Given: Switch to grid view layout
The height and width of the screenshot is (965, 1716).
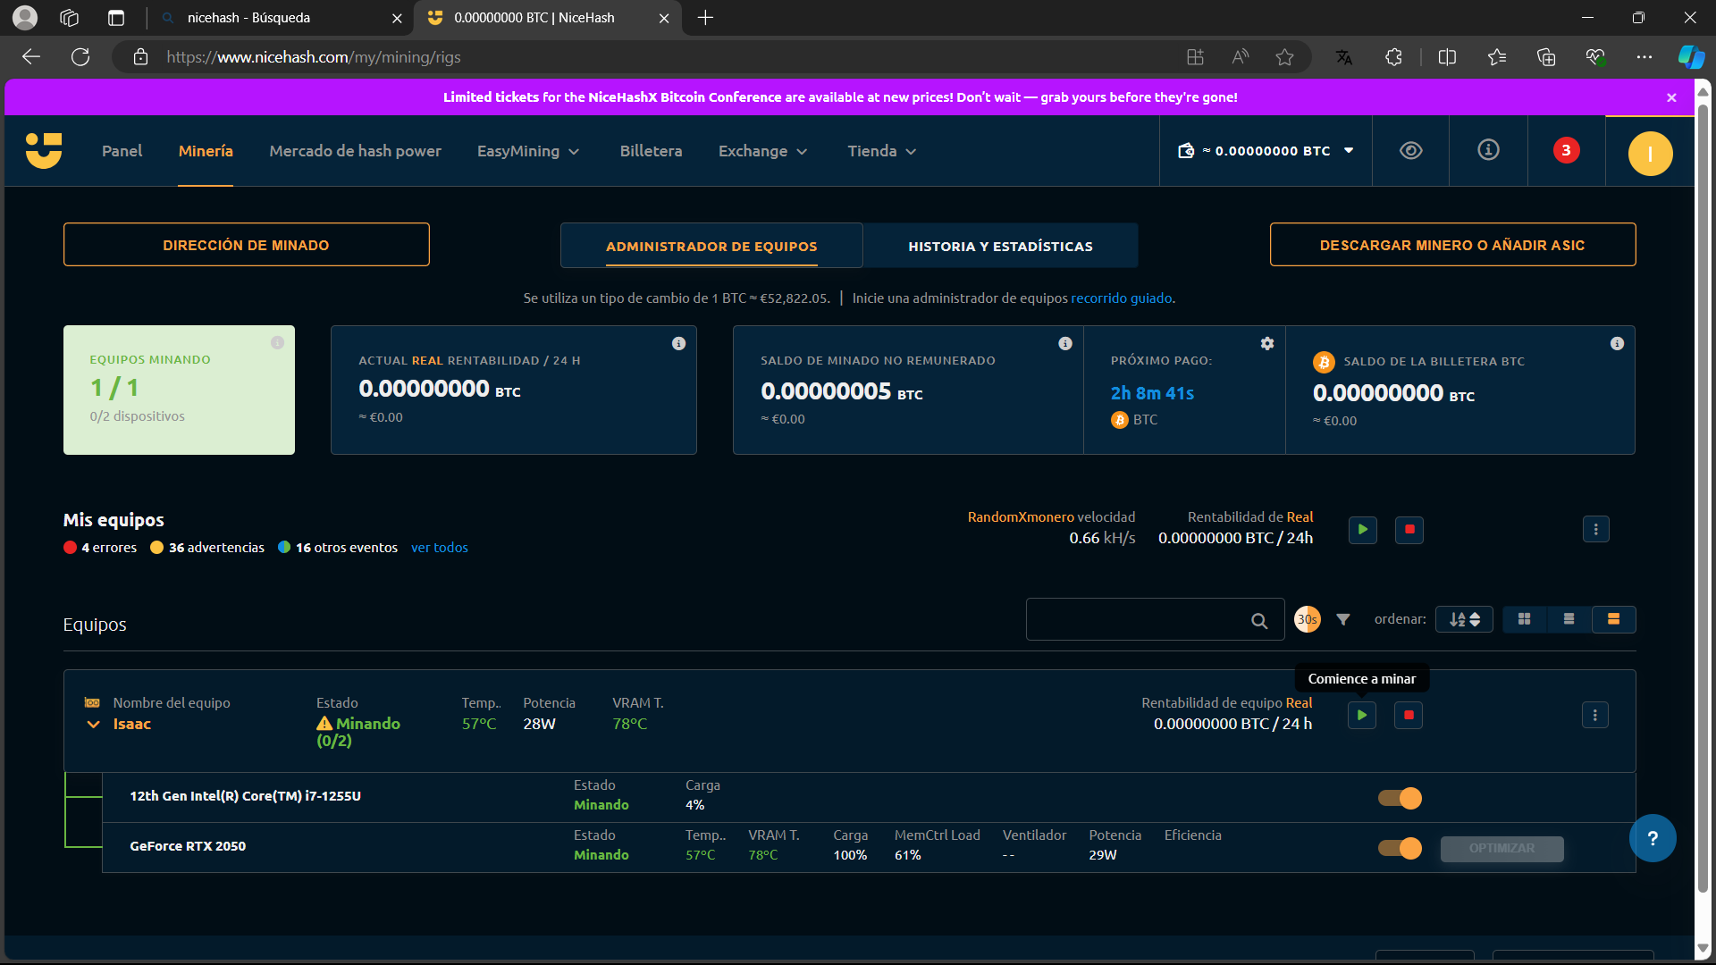Looking at the screenshot, I should click(x=1524, y=619).
